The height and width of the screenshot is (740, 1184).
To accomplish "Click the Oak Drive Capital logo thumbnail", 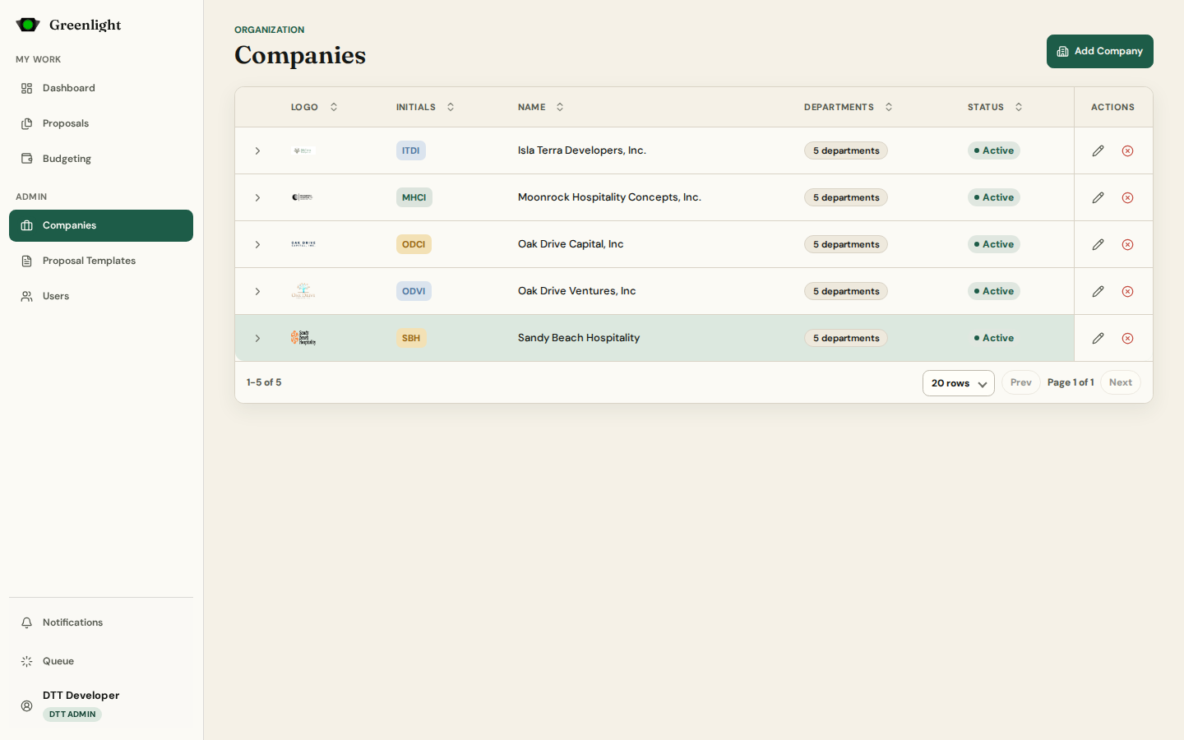I will (303, 244).
